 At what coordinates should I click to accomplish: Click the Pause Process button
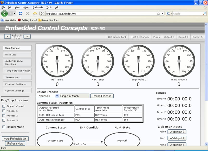coord(102,96)
